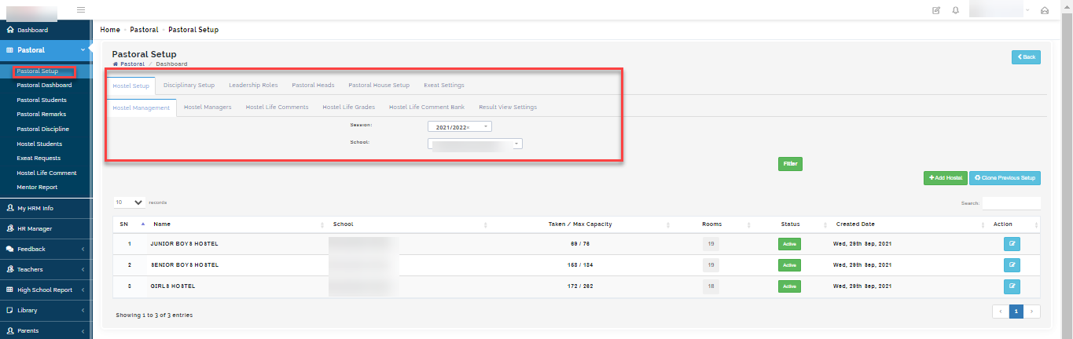Sort table by Rooms column
1073x339 pixels.
tap(711, 224)
